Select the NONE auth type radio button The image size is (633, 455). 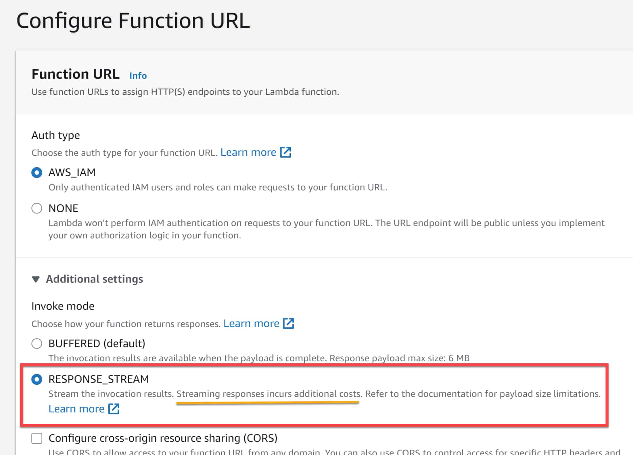tap(37, 208)
